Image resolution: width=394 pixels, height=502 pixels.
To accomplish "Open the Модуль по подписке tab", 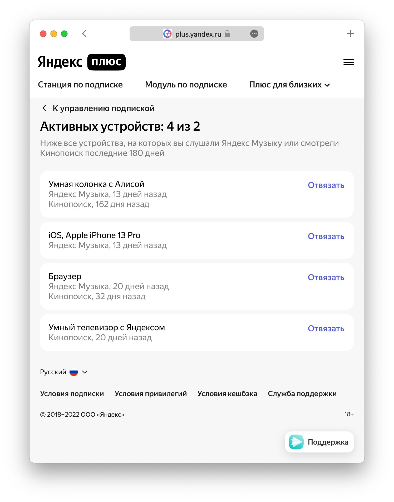I will (186, 85).
